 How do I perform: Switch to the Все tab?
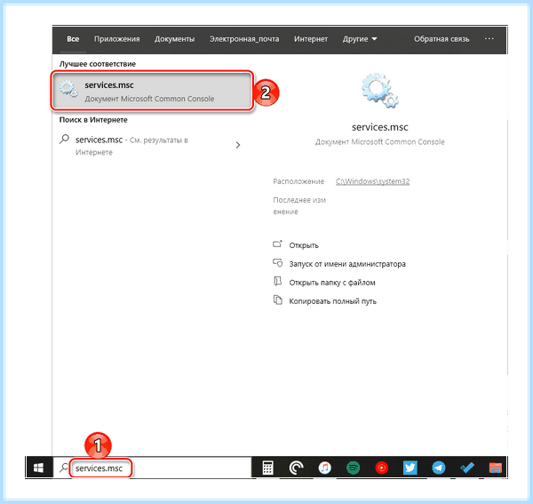73,39
